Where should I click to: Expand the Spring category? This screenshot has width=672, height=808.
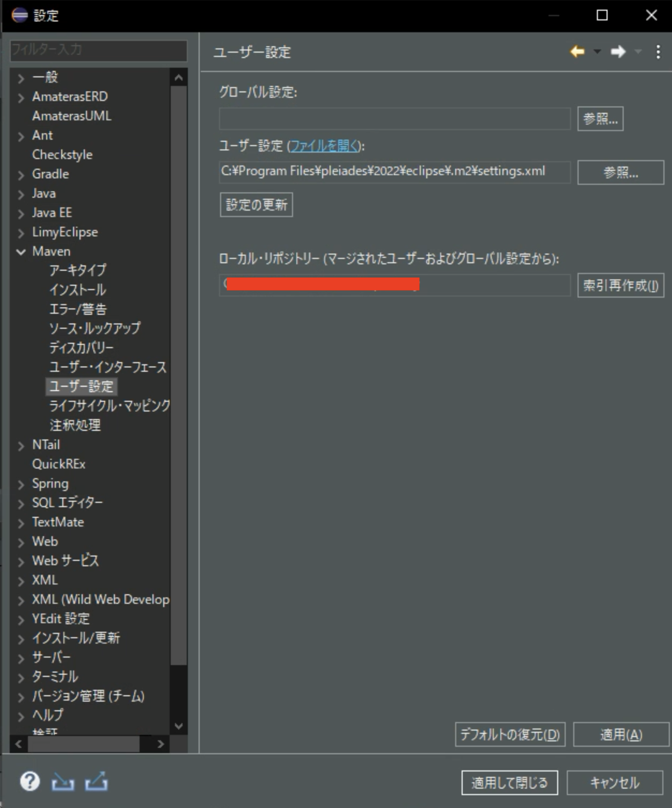(x=20, y=483)
